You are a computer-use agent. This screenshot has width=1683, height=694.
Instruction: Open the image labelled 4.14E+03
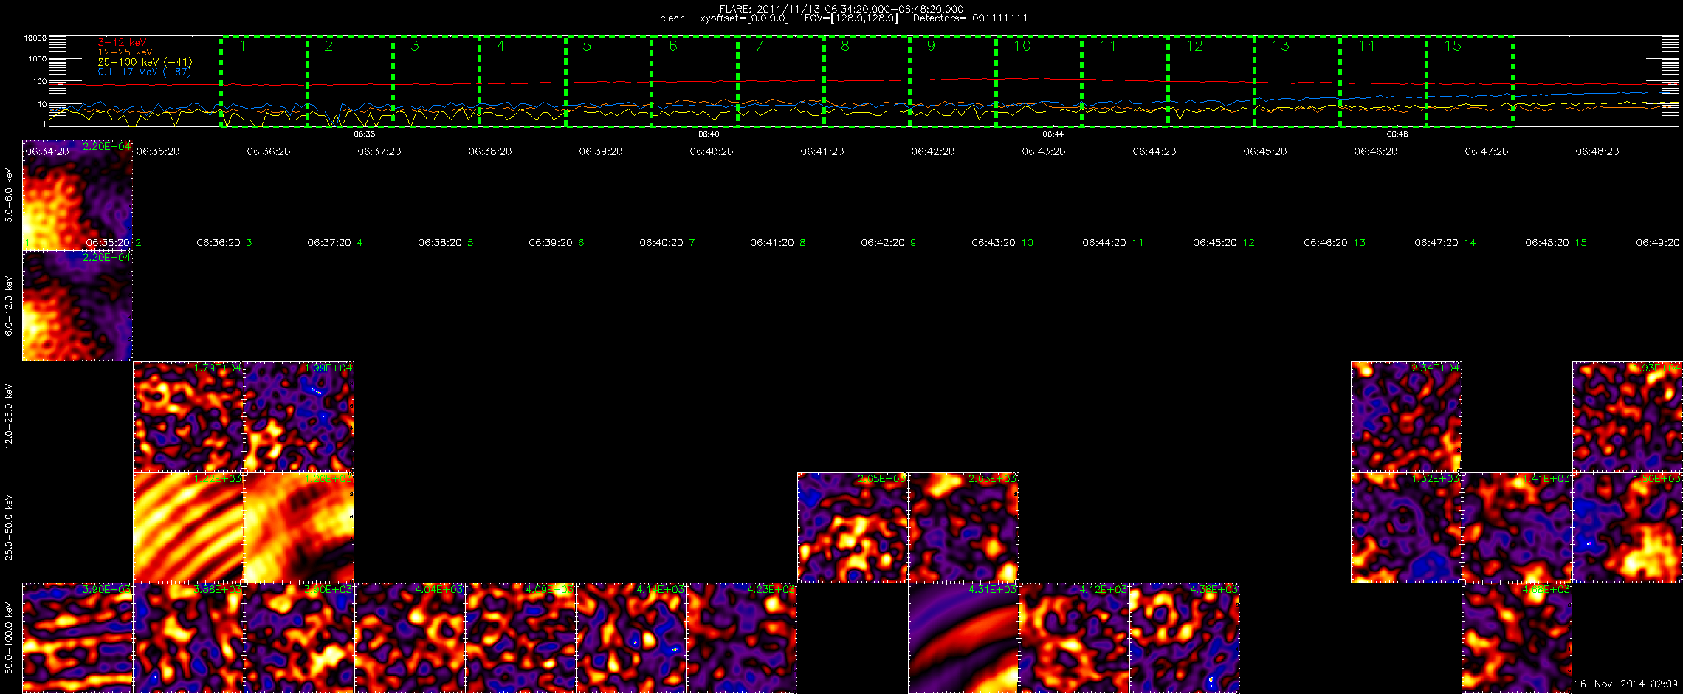pos(631,638)
